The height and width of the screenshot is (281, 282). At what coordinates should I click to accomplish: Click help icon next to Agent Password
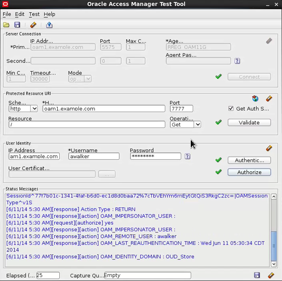[237, 61]
